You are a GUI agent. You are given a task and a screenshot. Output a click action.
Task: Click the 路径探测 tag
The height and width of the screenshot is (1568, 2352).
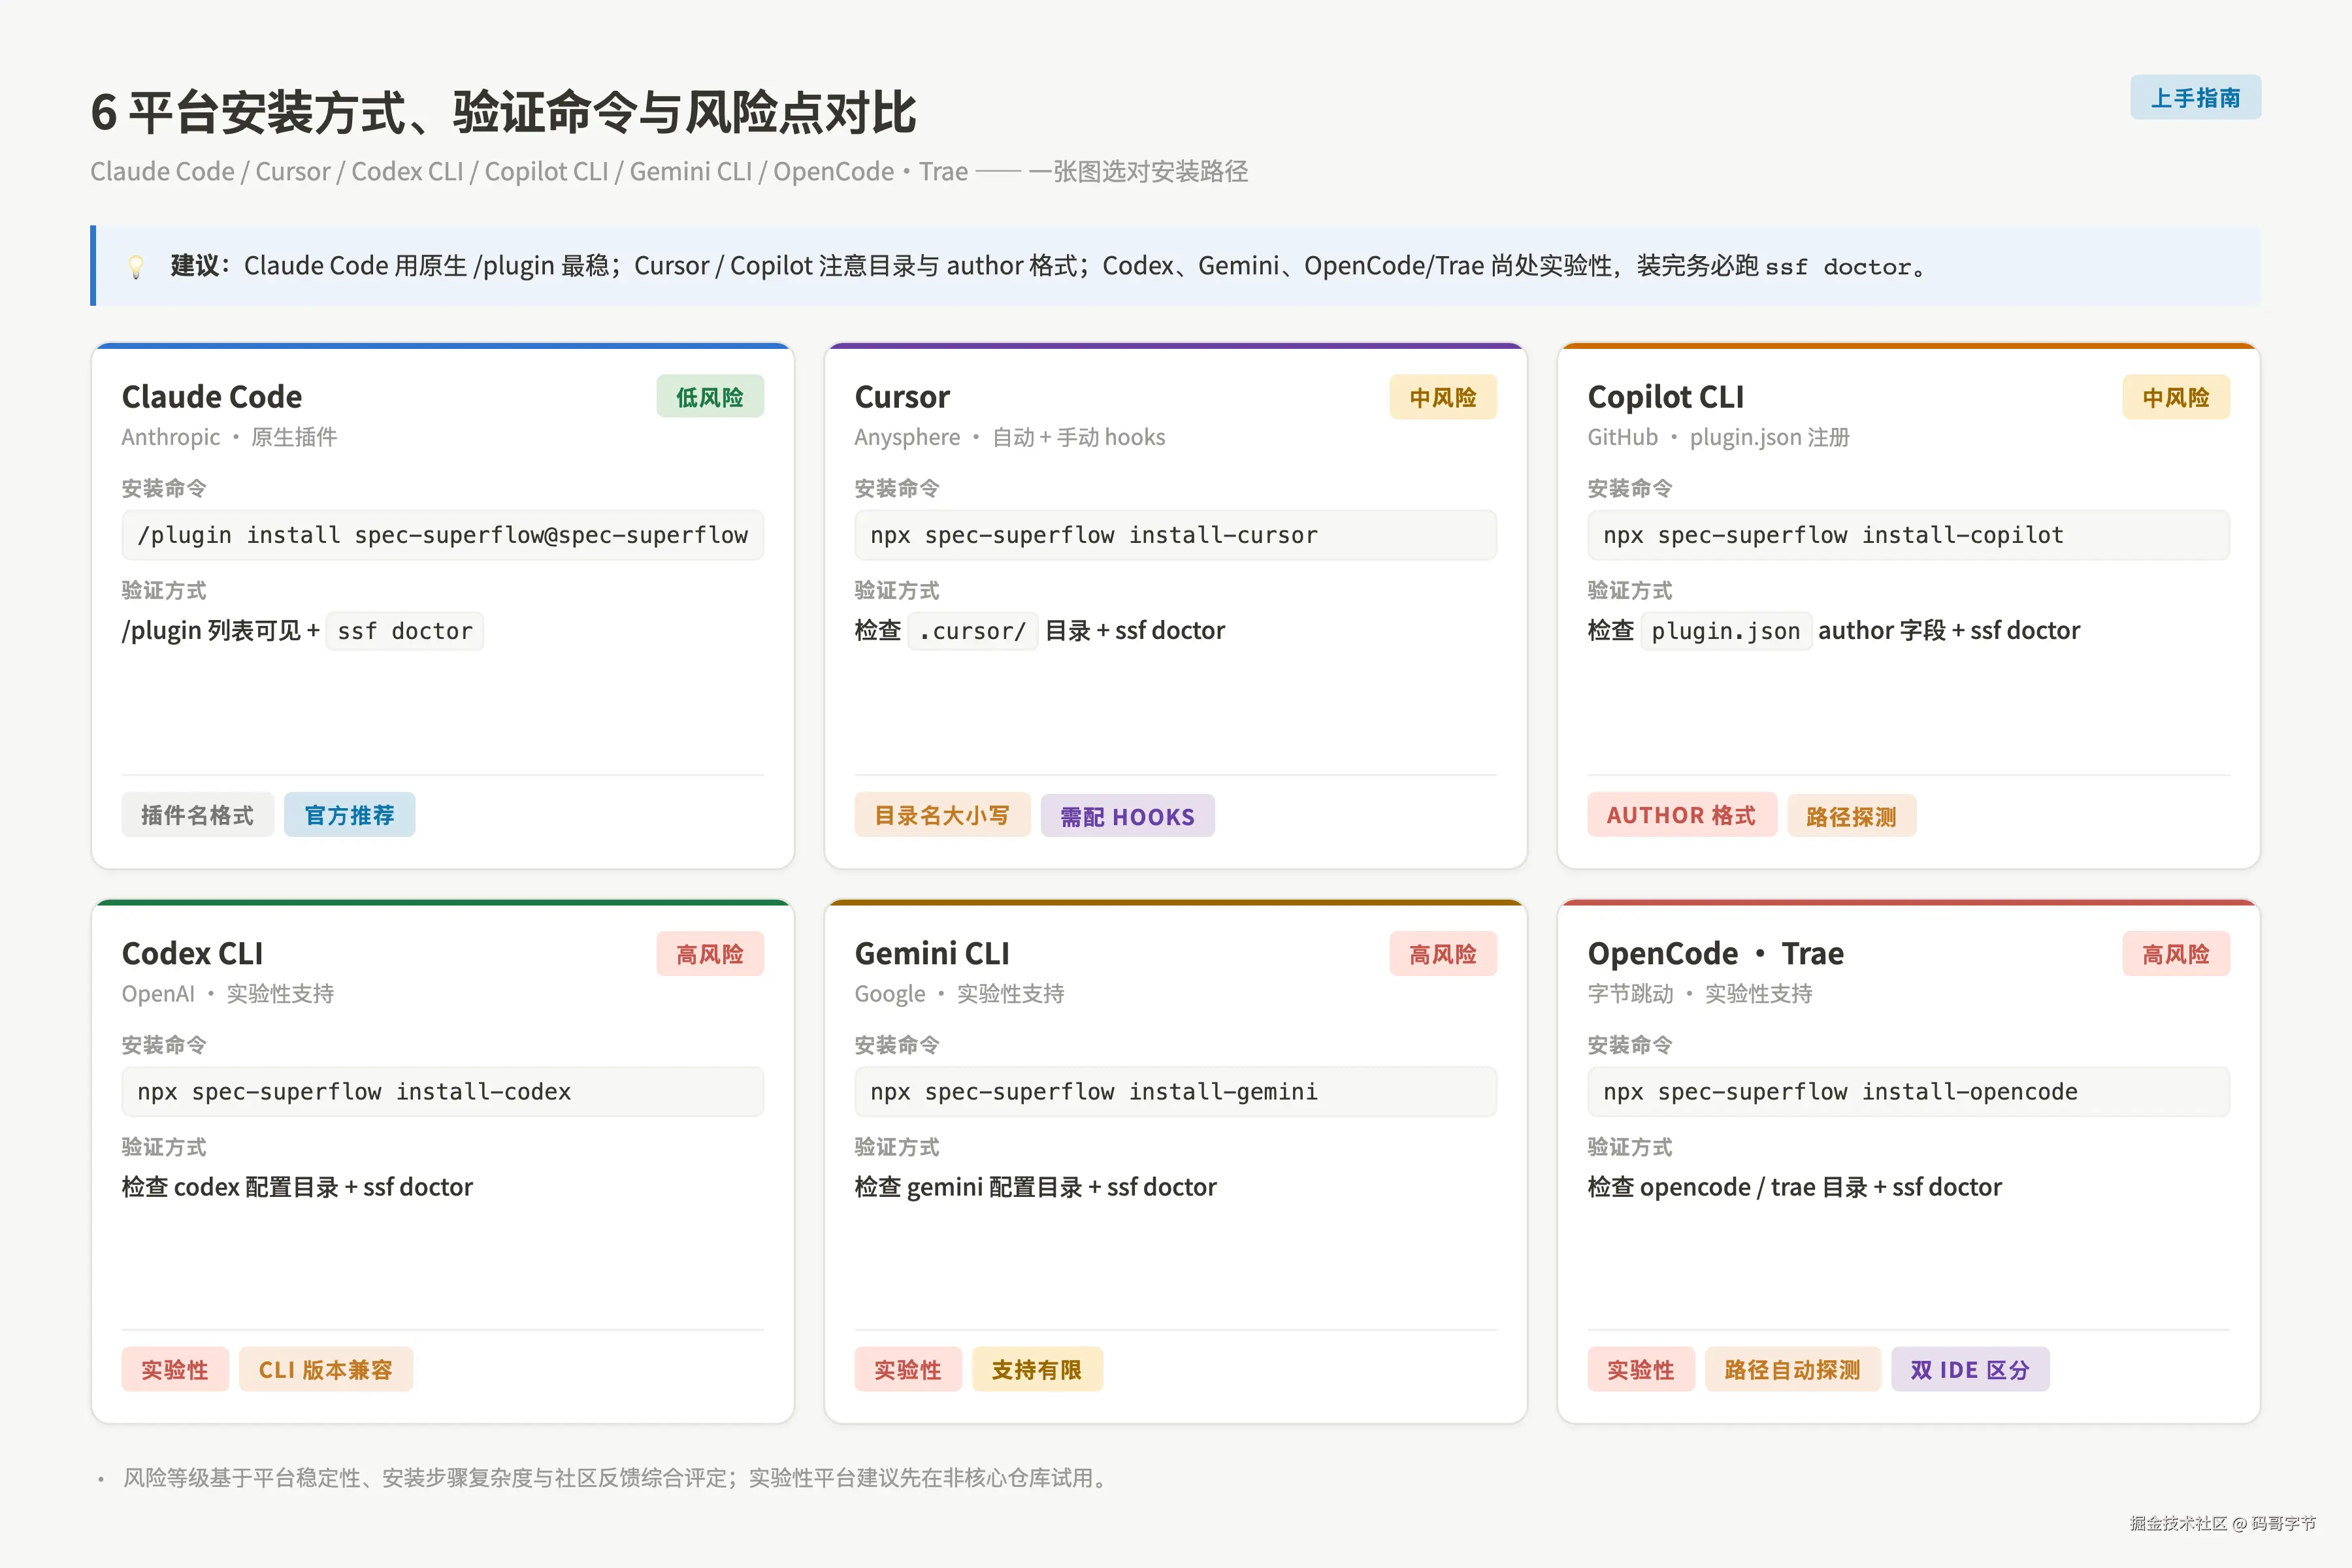pyautogui.click(x=1851, y=816)
